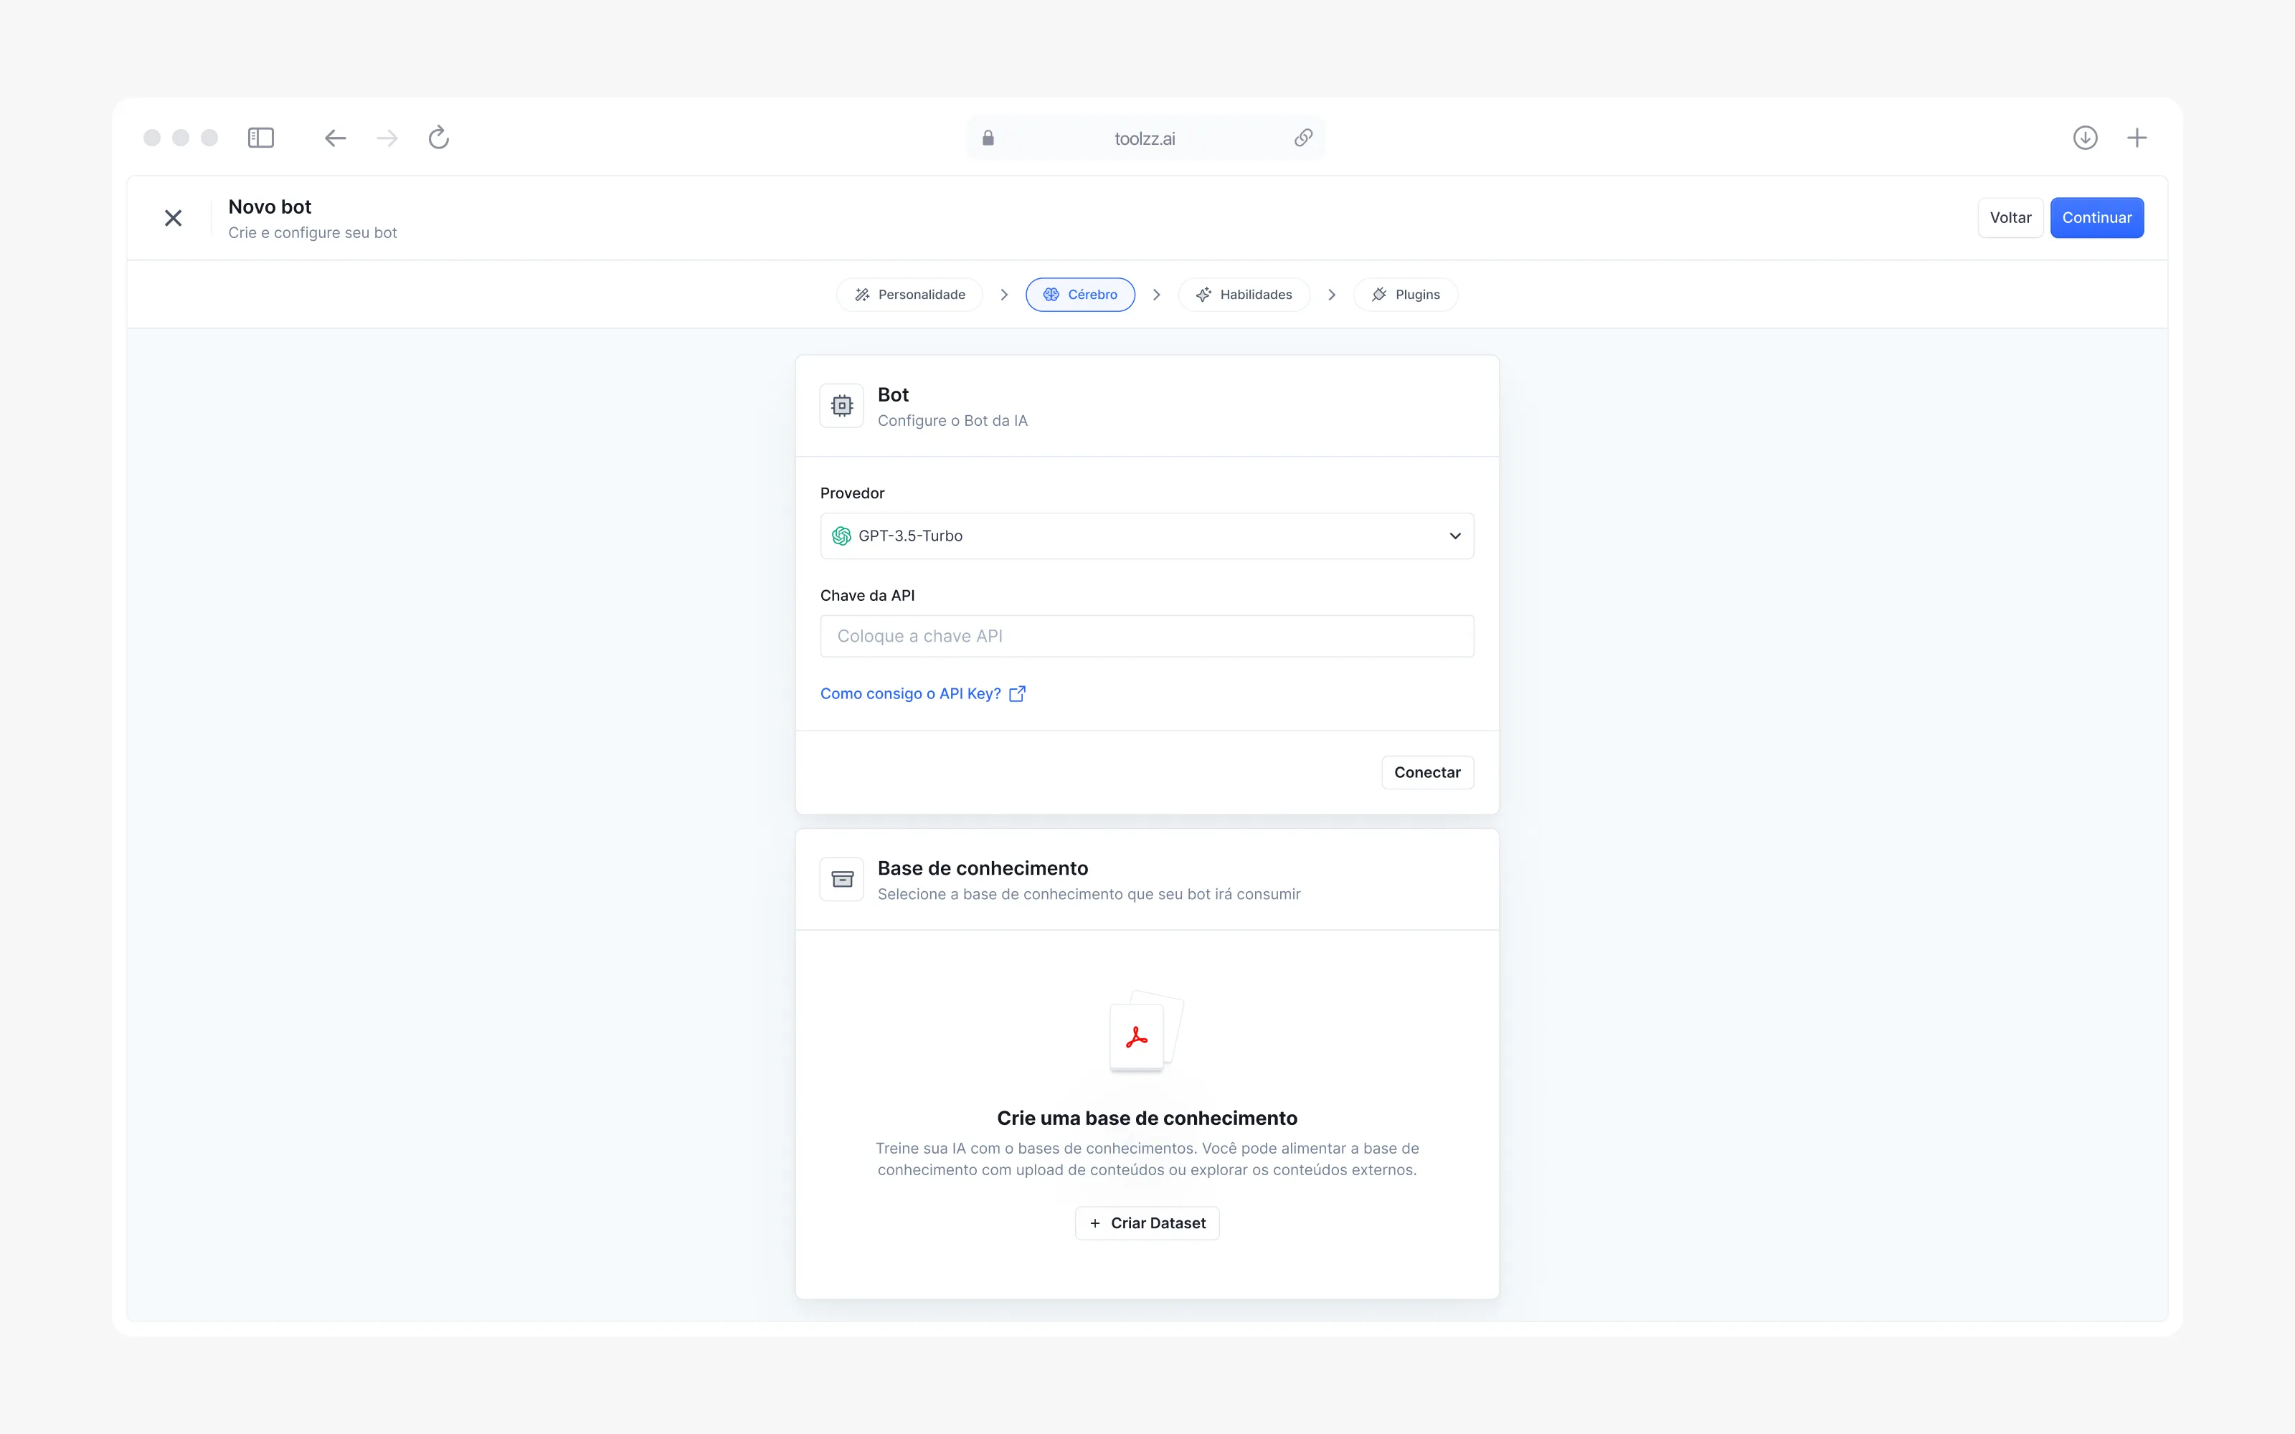Click chevron after Habilidades step
This screenshot has height=1434, width=2295.
pos(1332,295)
